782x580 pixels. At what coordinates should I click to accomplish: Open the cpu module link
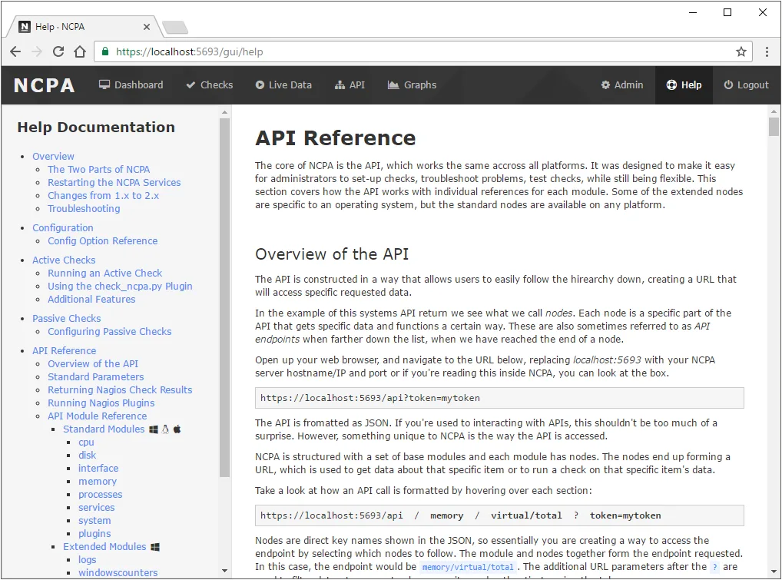[86, 442]
